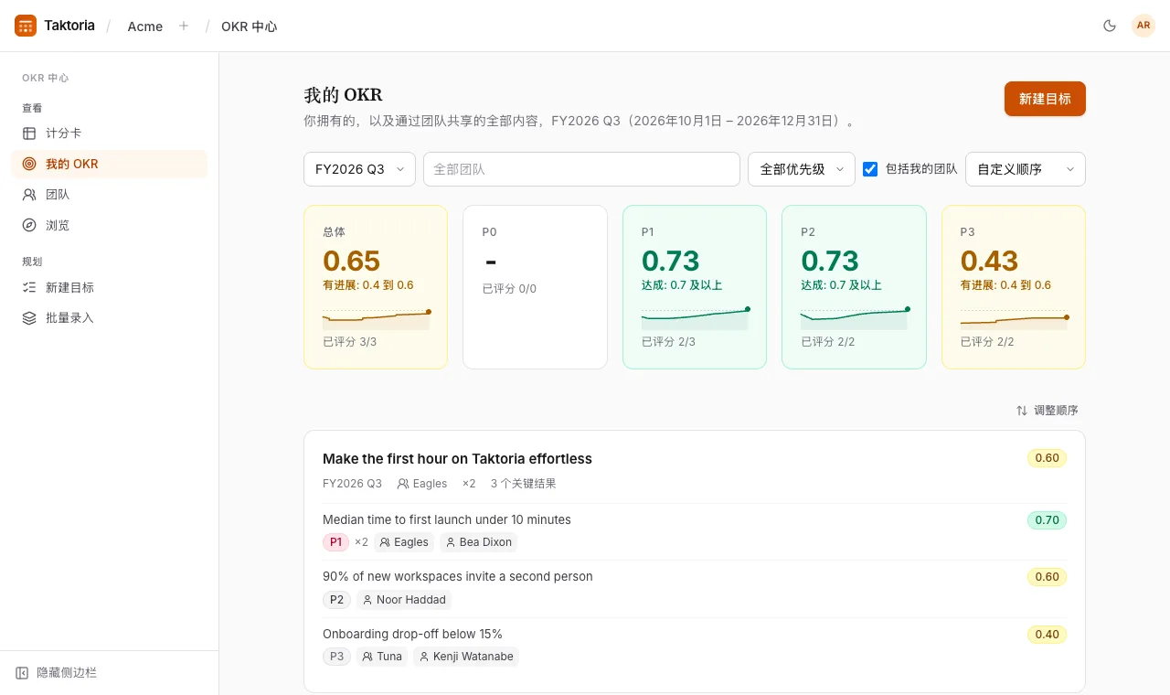Click the orange 新建目标 button
The width and height of the screenshot is (1170, 695).
coord(1045,99)
